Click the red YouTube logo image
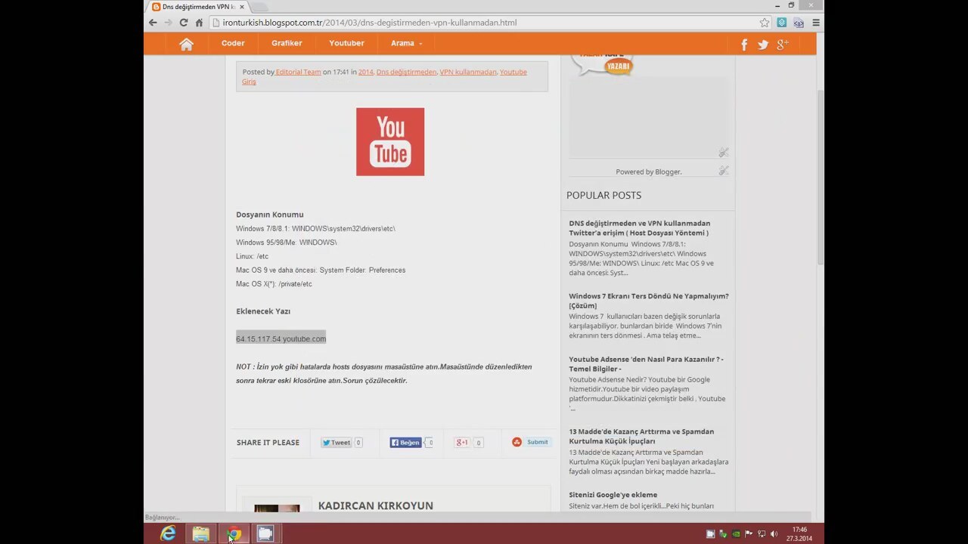The height and width of the screenshot is (544, 968). tap(390, 142)
